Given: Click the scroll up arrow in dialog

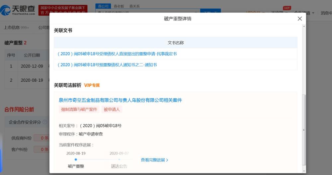Looking at the screenshot, I should 304,26.
